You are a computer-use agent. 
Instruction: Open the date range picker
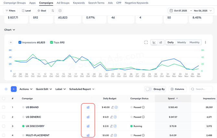click(191, 11)
